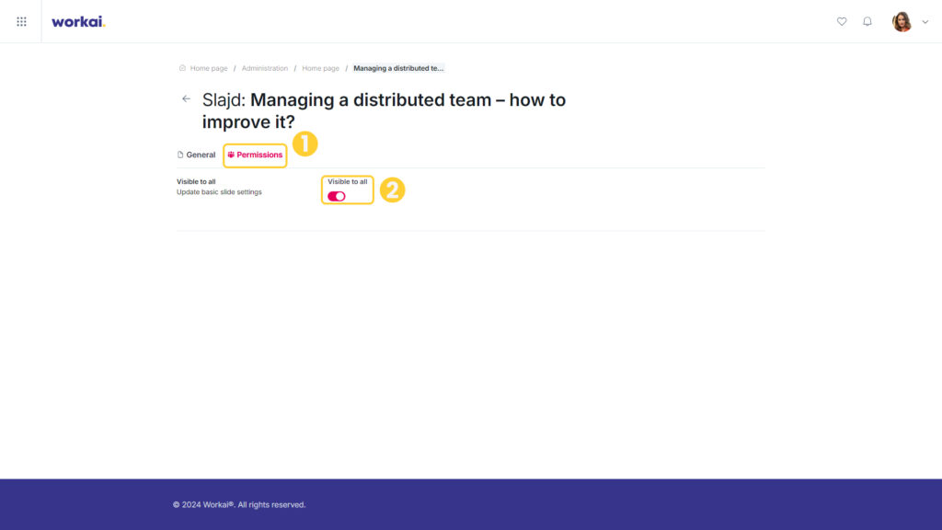
Task: Switch to the General tab
Action: coord(196,155)
